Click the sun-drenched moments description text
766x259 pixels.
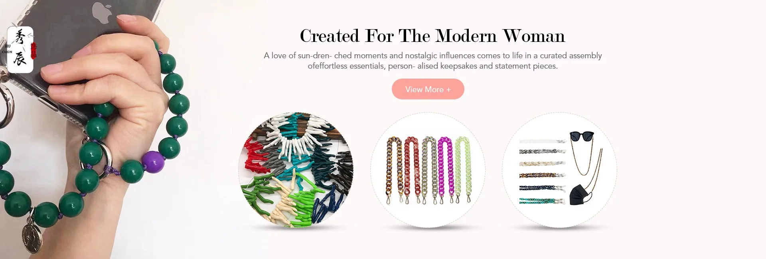click(432, 61)
